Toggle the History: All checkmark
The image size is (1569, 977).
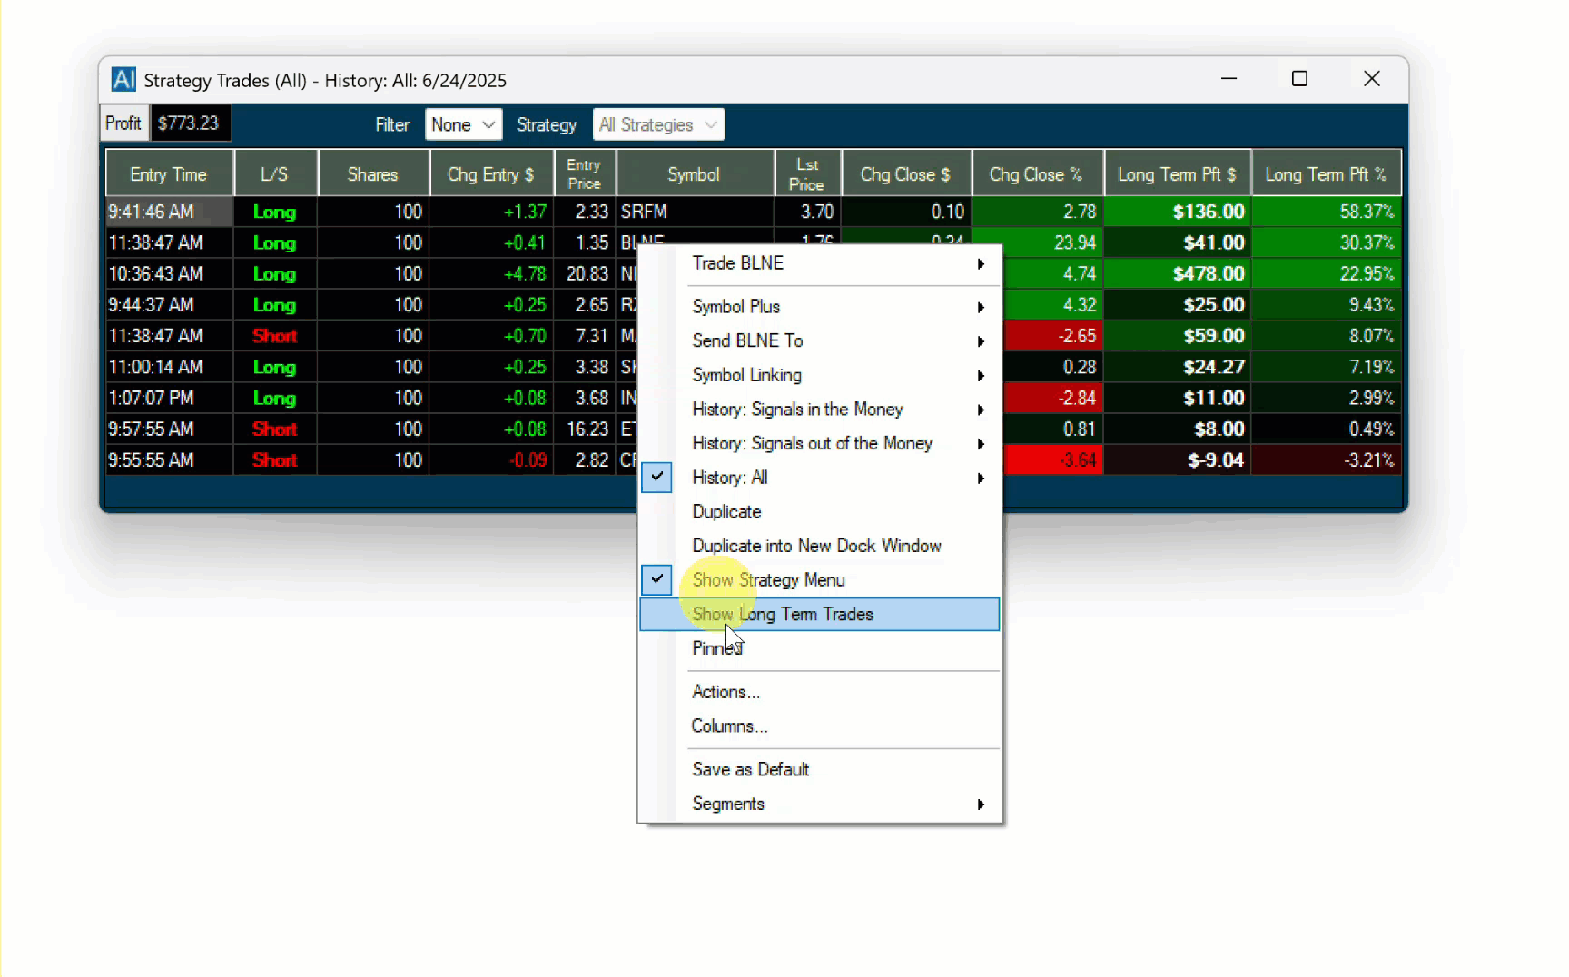(656, 478)
